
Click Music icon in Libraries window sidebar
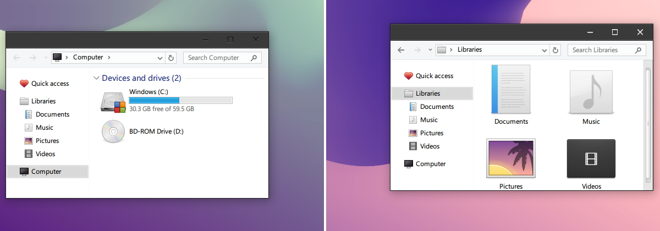tap(413, 120)
